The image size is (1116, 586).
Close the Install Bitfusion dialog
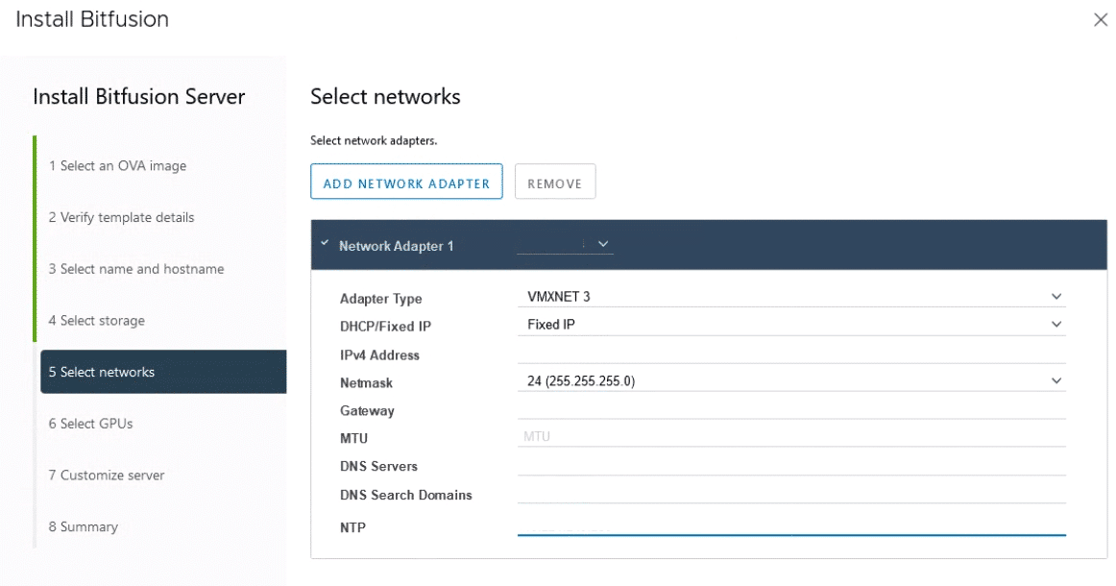(x=1101, y=20)
